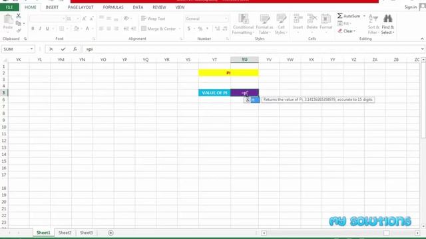Screen dimensions: 426x239
Task: Click in the formula bar input
Action: click(252, 49)
